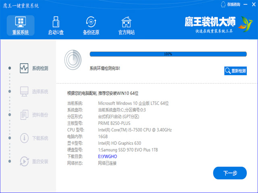258x193 pixels.
Task: Select the 台式机EFI启动 (GPT分区) value
Action: pyautogui.click(x=119, y=117)
